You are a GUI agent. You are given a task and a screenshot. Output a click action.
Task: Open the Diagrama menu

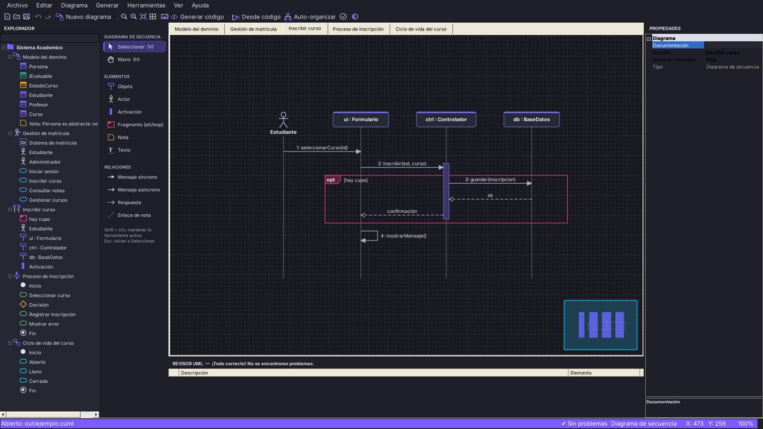74,5
